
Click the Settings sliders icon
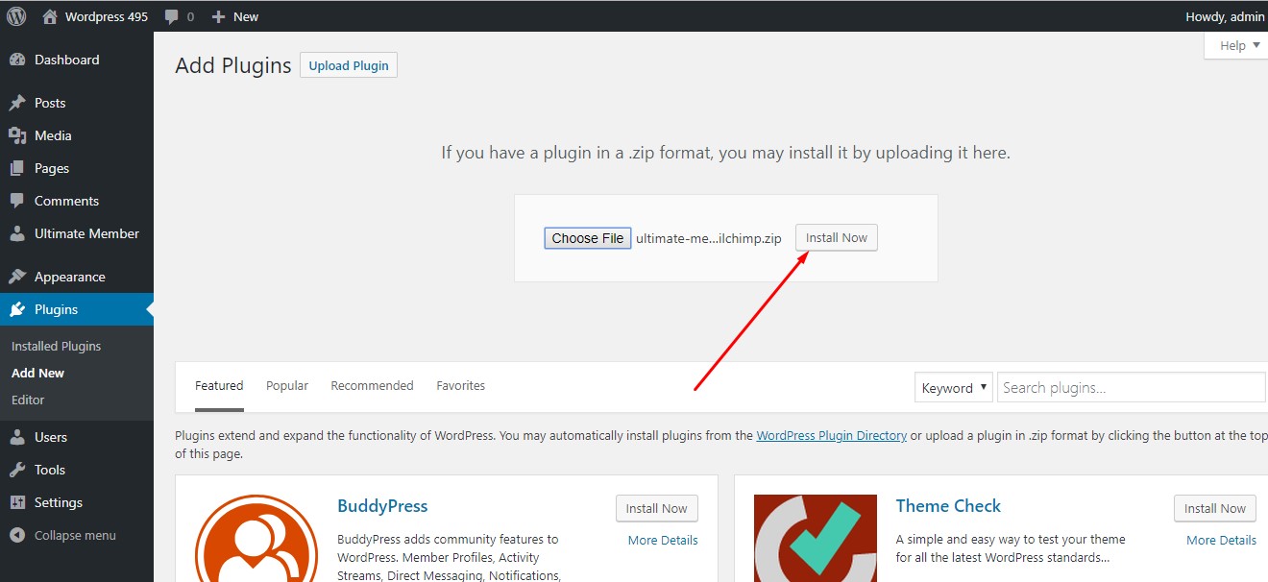(17, 502)
